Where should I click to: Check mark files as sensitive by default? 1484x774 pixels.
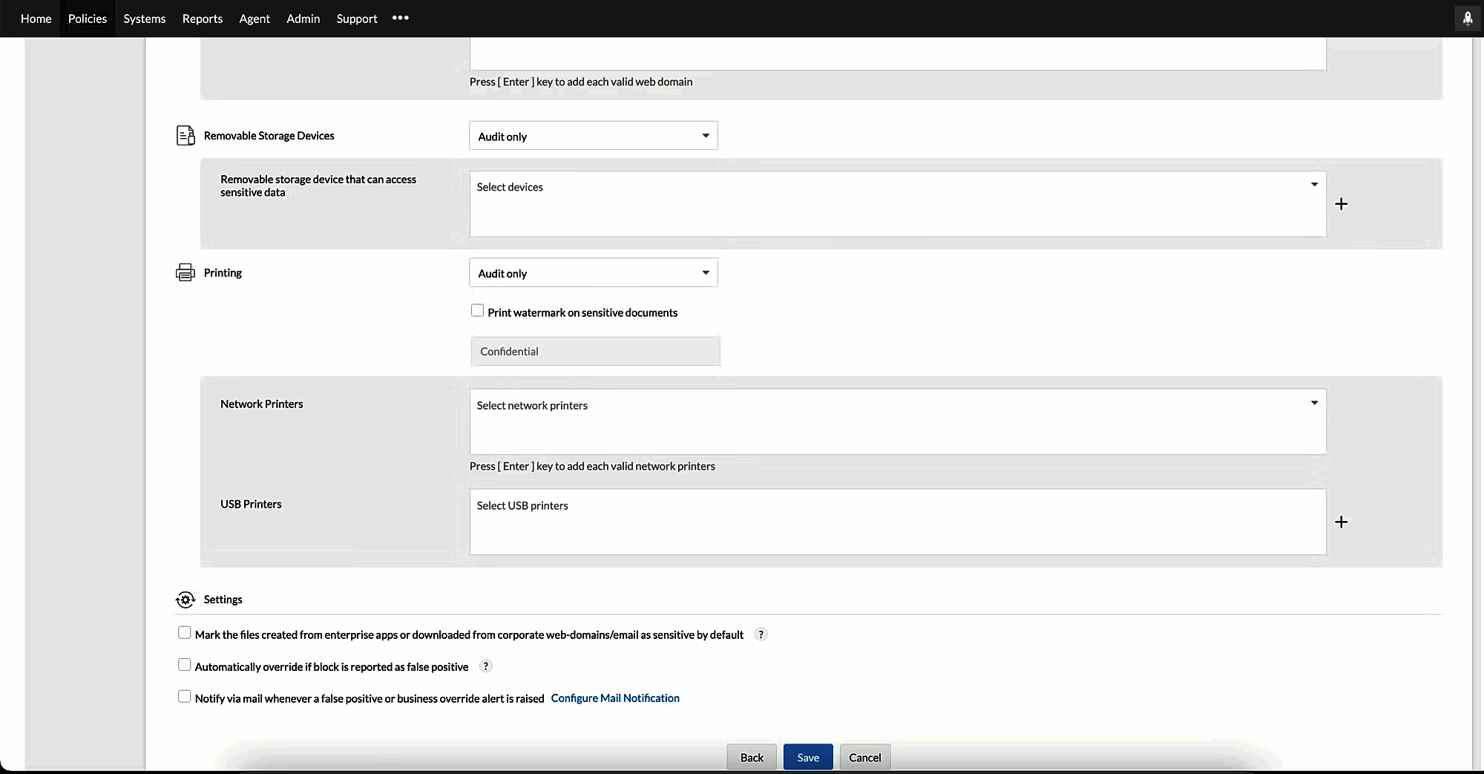coord(185,633)
